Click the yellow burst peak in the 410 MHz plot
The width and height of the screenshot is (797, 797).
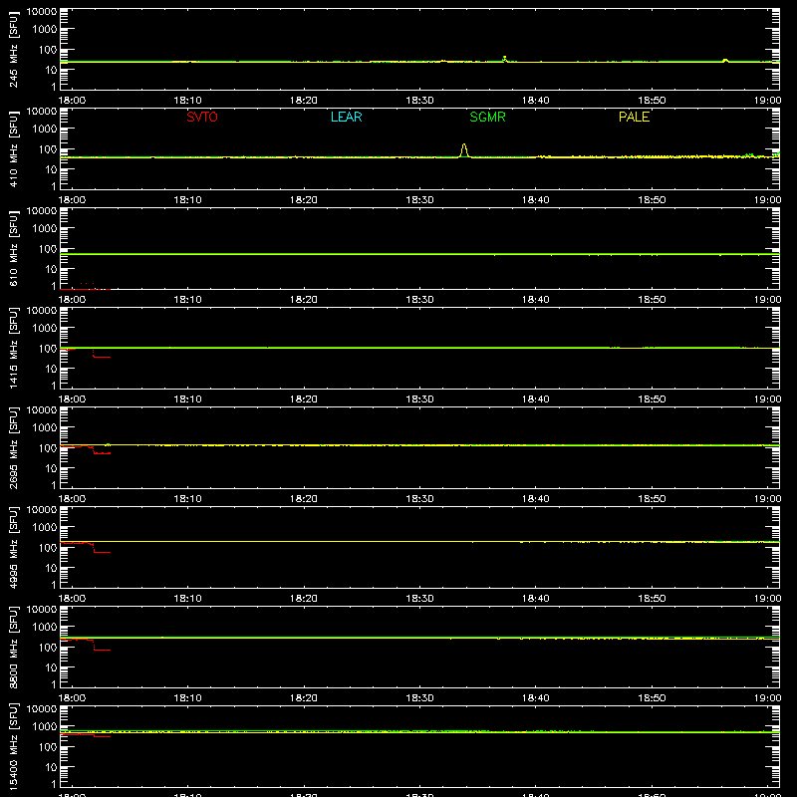(464, 150)
